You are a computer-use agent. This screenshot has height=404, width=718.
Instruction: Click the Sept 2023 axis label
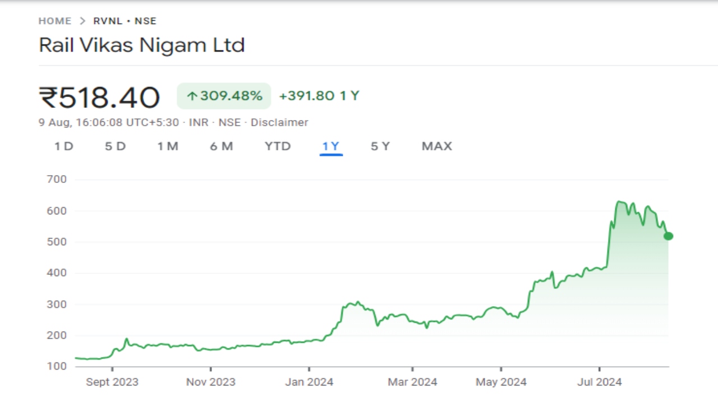112,382
